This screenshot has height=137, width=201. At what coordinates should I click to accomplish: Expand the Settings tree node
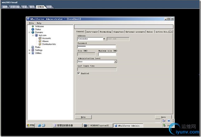(x=29, y=50)
